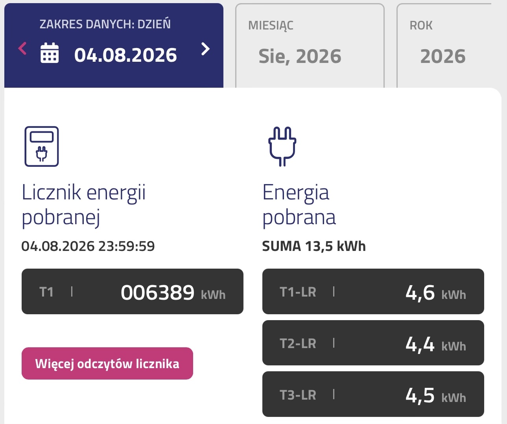Go to previous day with left chevron
The image size is (507, 424).
click(x=22, y=49)
